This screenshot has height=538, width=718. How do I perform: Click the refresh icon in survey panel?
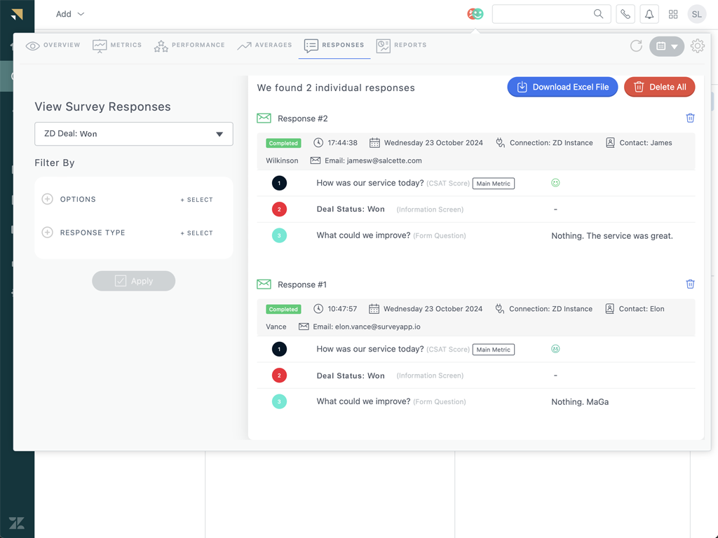coord(636,46)
